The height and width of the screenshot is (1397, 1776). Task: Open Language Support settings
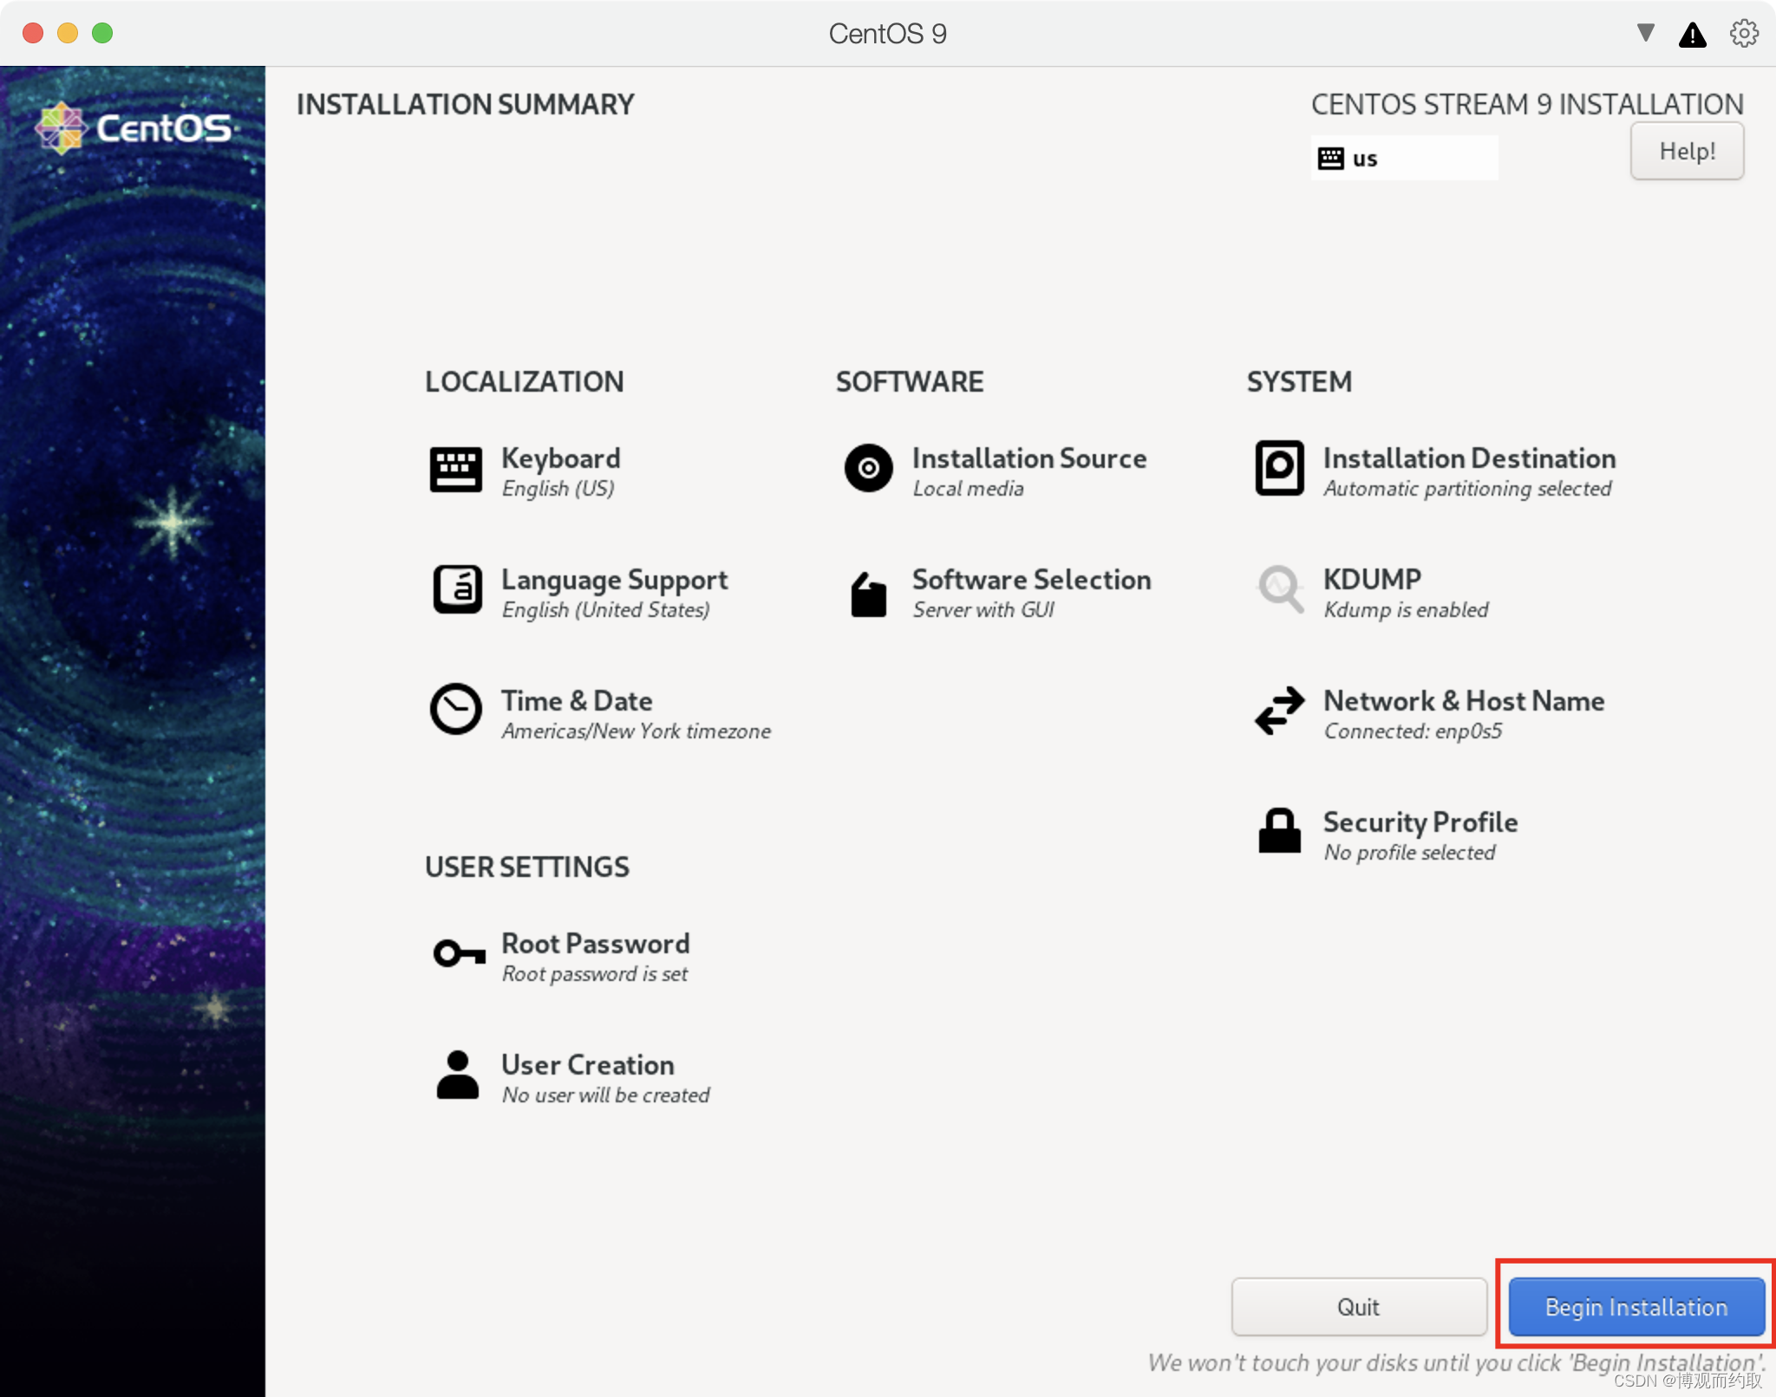click(614, 580)
